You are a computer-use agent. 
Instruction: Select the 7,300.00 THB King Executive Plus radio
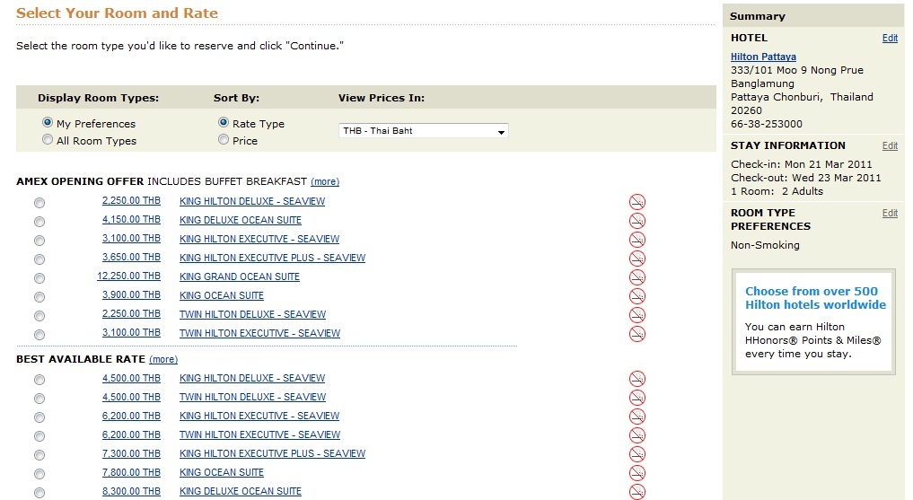pos(39,454)
